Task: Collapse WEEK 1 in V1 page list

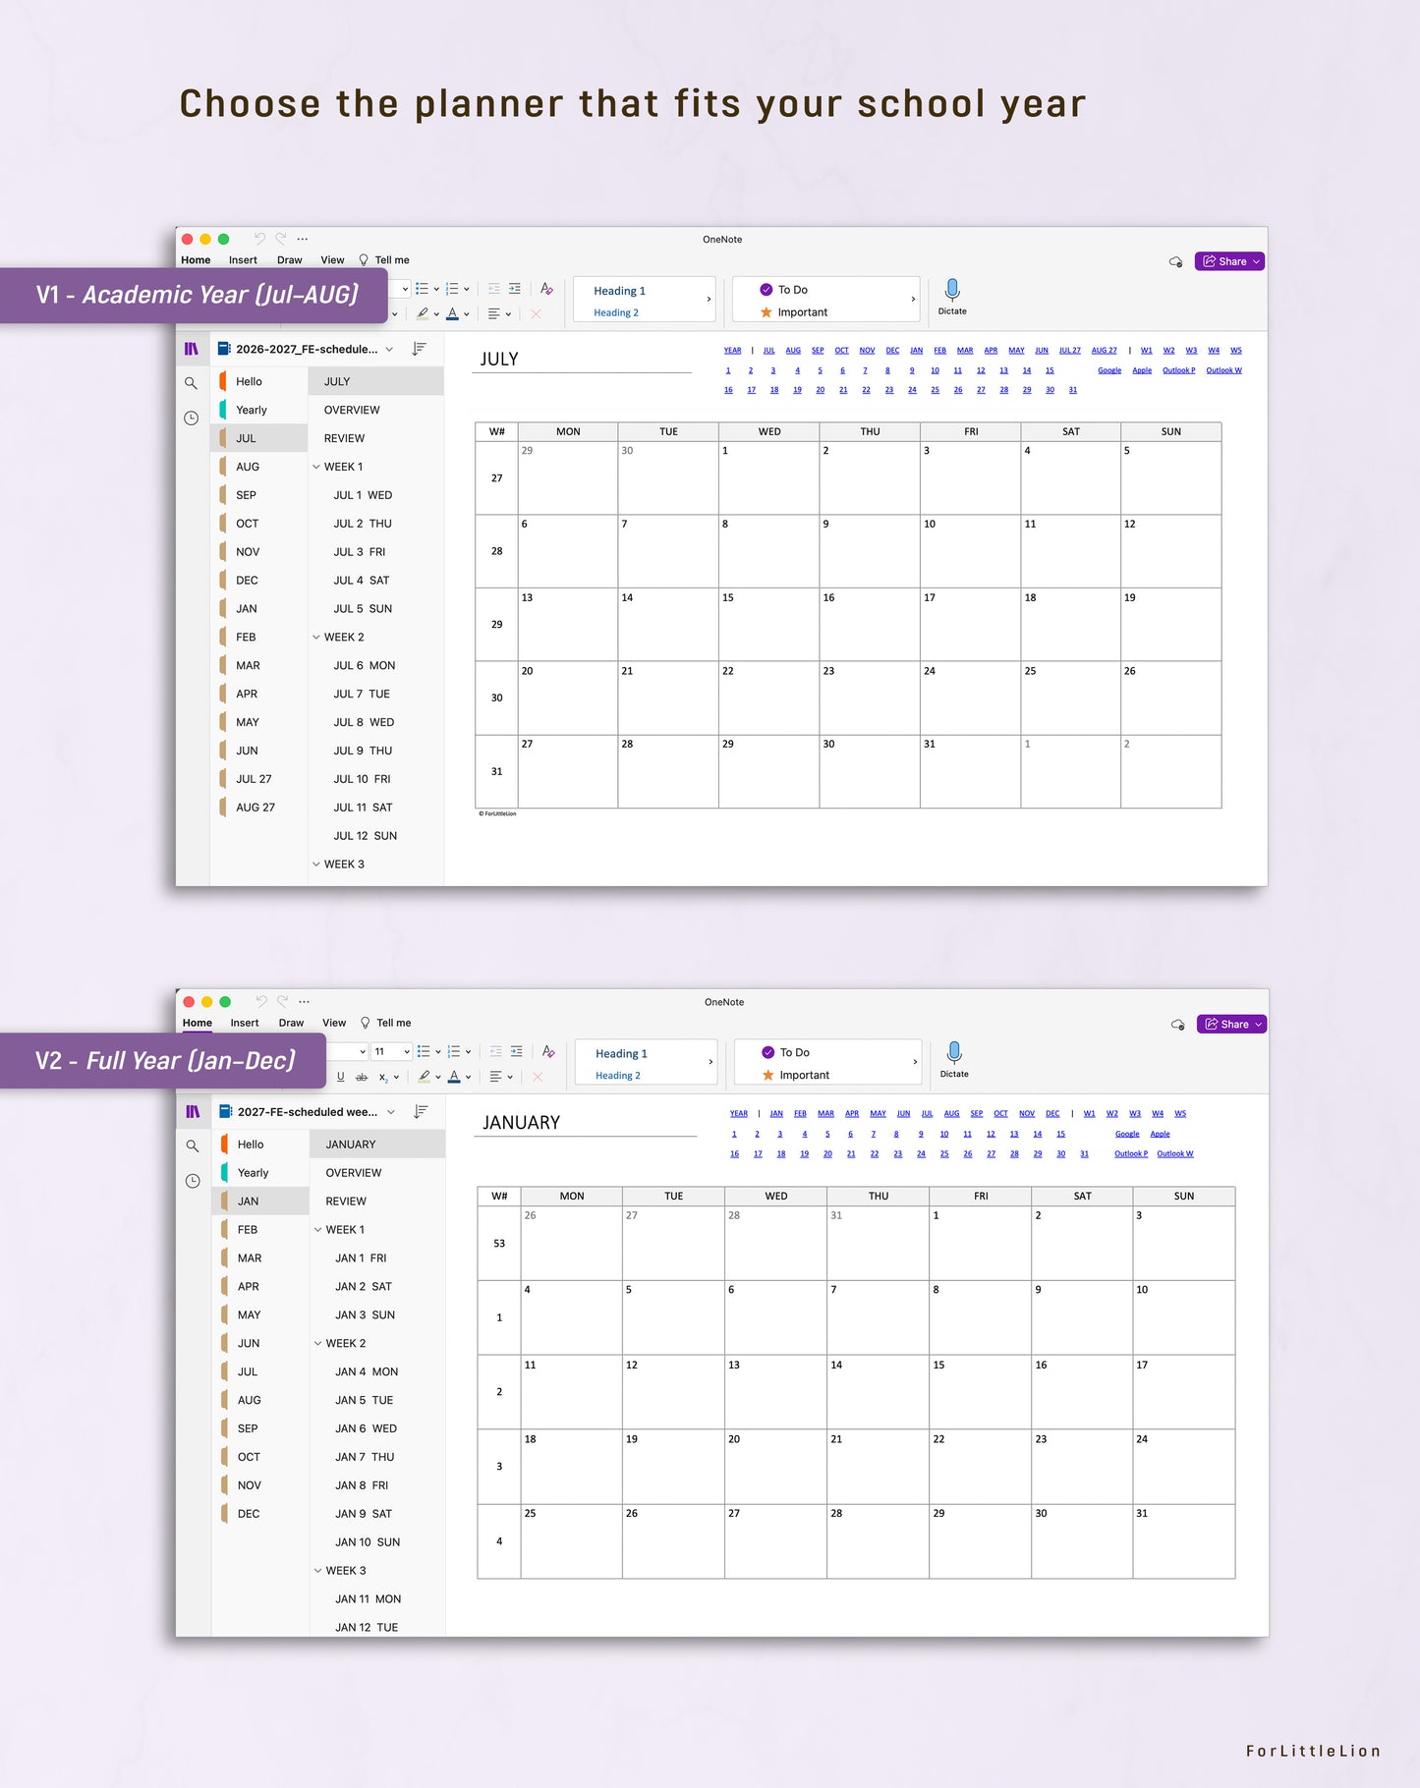Action: (x=316, y=467)
